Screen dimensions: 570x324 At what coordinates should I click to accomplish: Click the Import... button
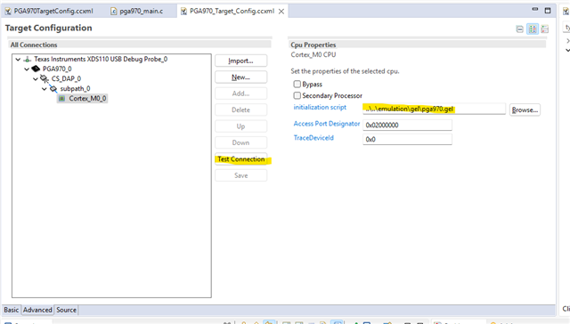(x=240, y=61)
